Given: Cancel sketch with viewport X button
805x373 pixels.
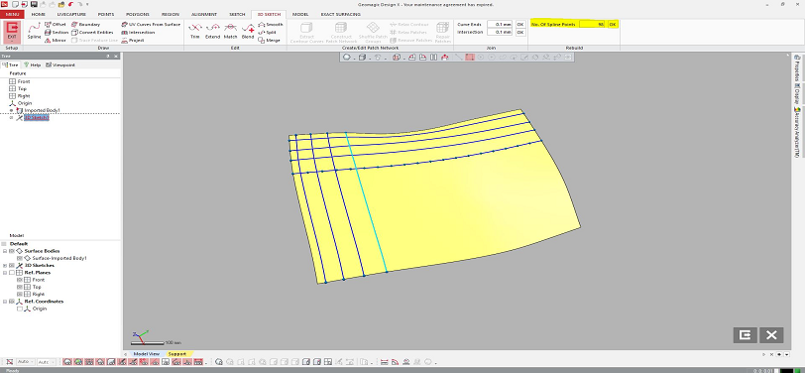Looking at the screenshot, I should coord(771,335).
